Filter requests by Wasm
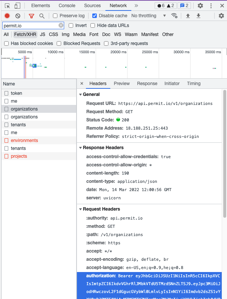Screen dimensions: 227x299 [x=131, y=34]
